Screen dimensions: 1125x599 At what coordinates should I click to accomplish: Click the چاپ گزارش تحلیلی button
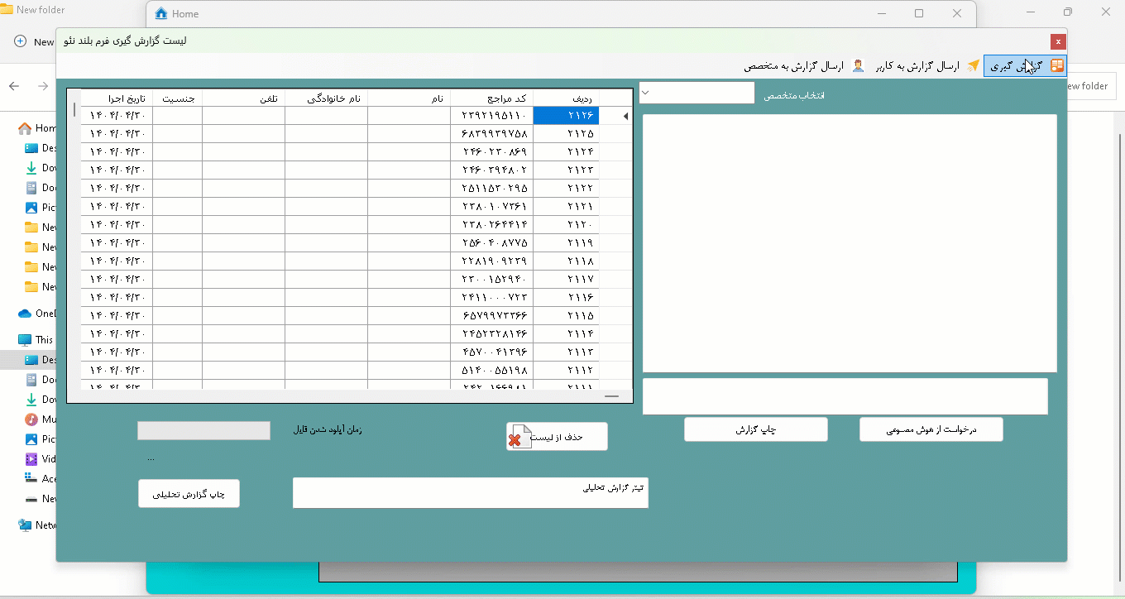[189, 494]
